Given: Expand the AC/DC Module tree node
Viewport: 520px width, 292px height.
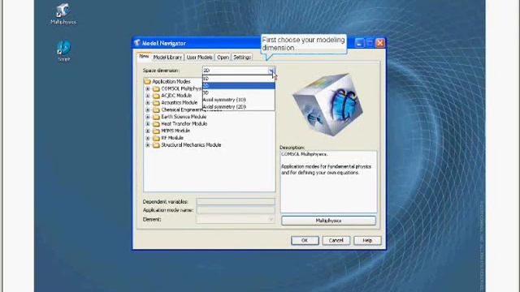Looking at the screenshot, I should (x=148, y=96).
